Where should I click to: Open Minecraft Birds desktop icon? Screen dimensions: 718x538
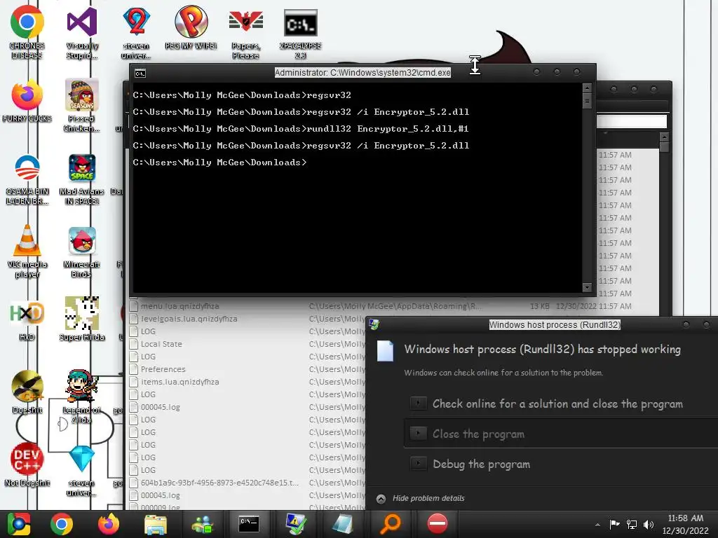82,251
